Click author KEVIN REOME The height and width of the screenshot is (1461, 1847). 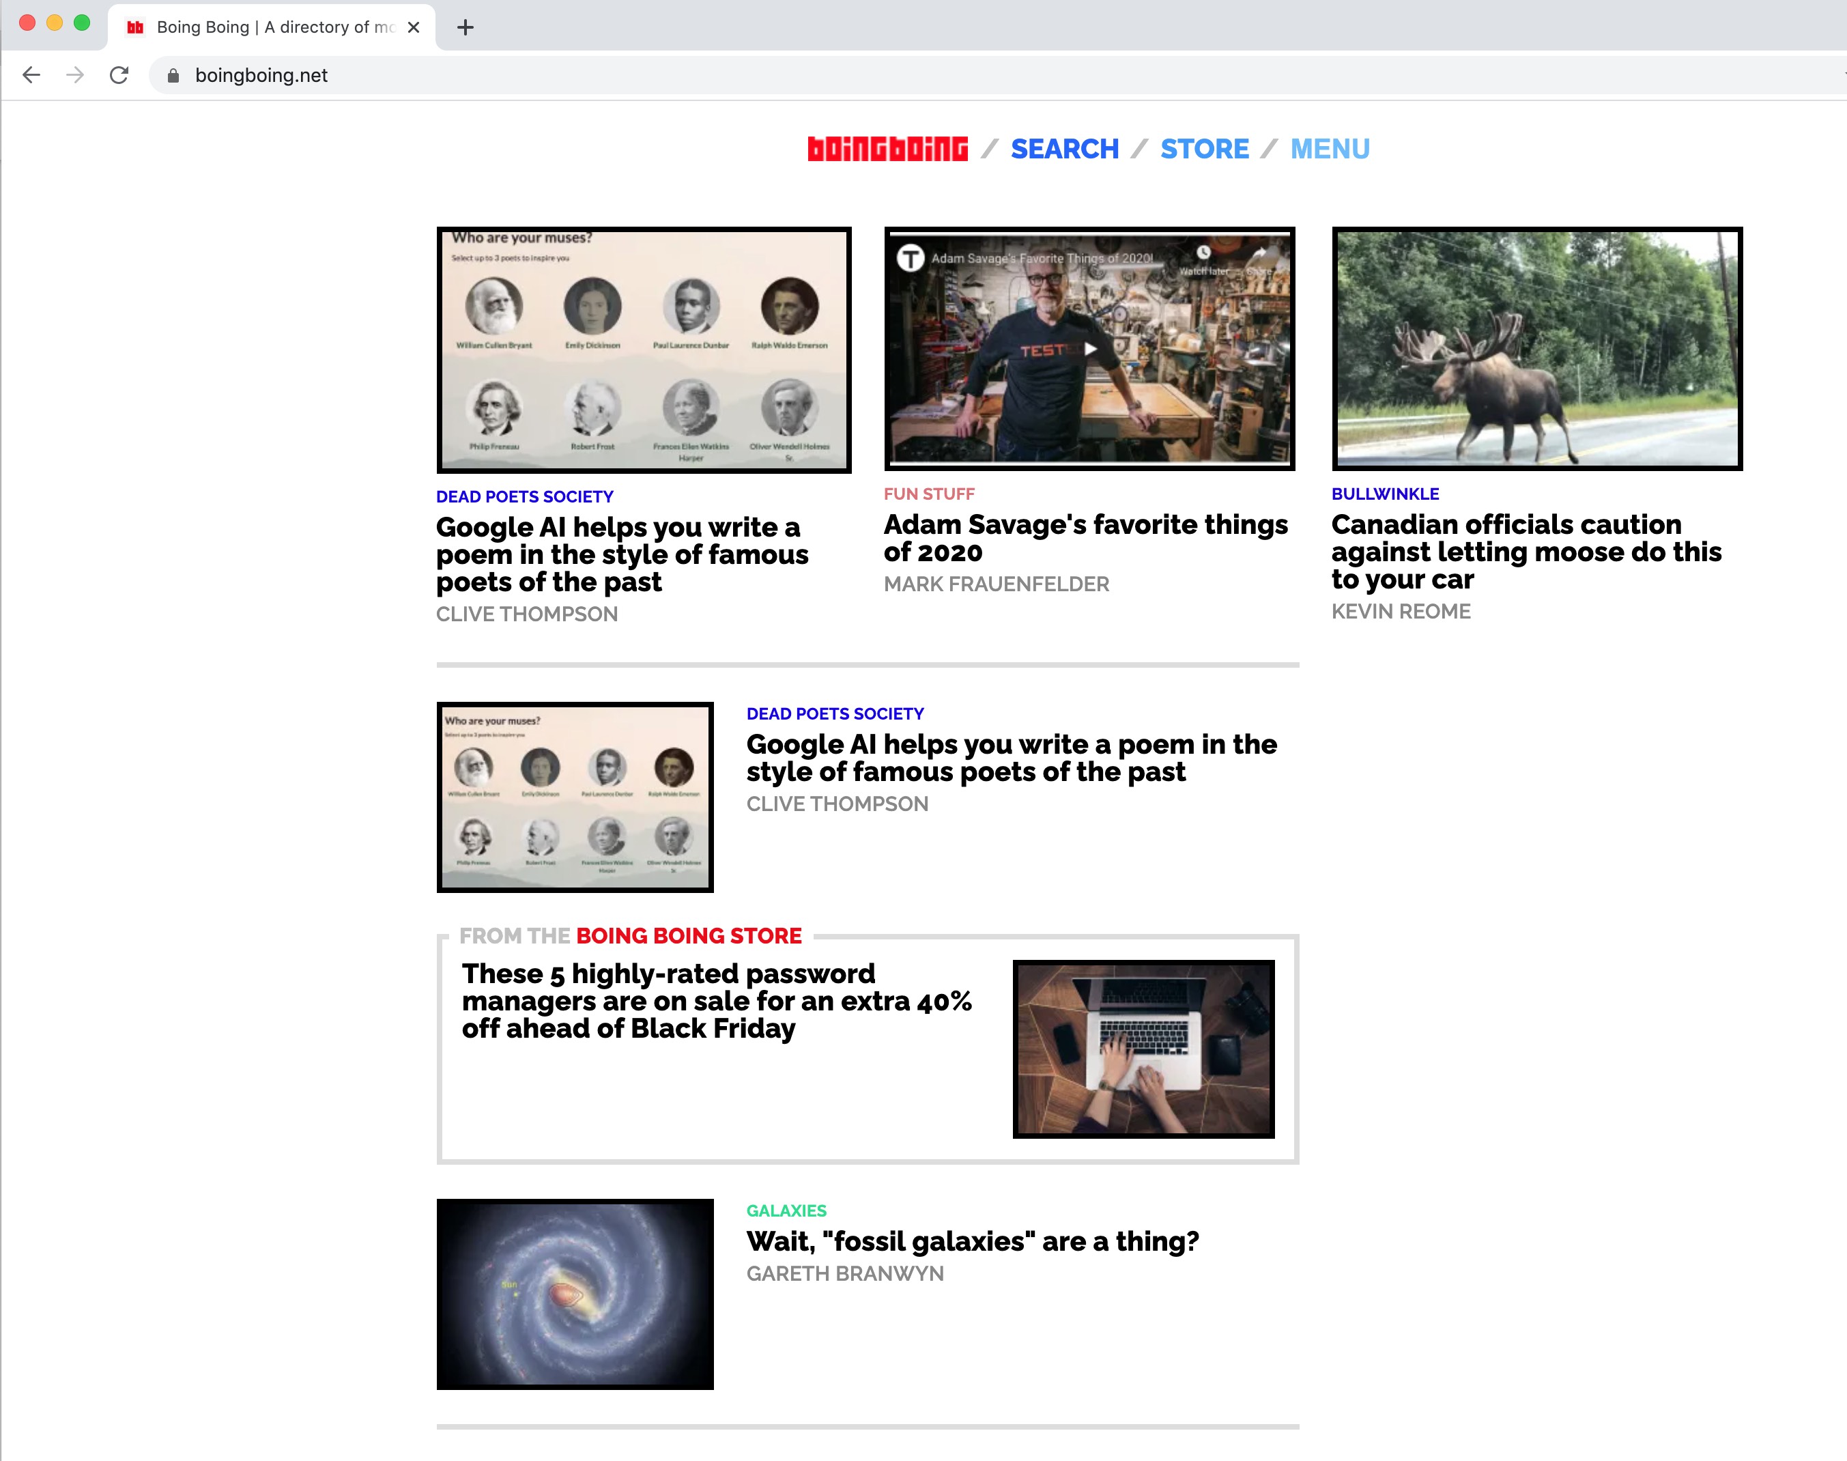click(1401, 612)
